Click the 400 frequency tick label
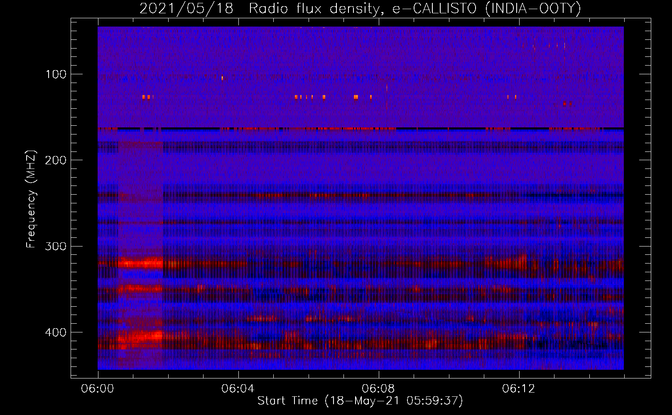Screen dimensions: 672x415 (x=56, y=332)
